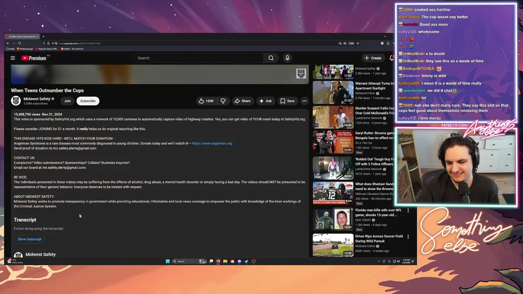The height and width of the screenshot is (294, 523).
Task: Open a new browser tab
Action: tap(43, 36)
